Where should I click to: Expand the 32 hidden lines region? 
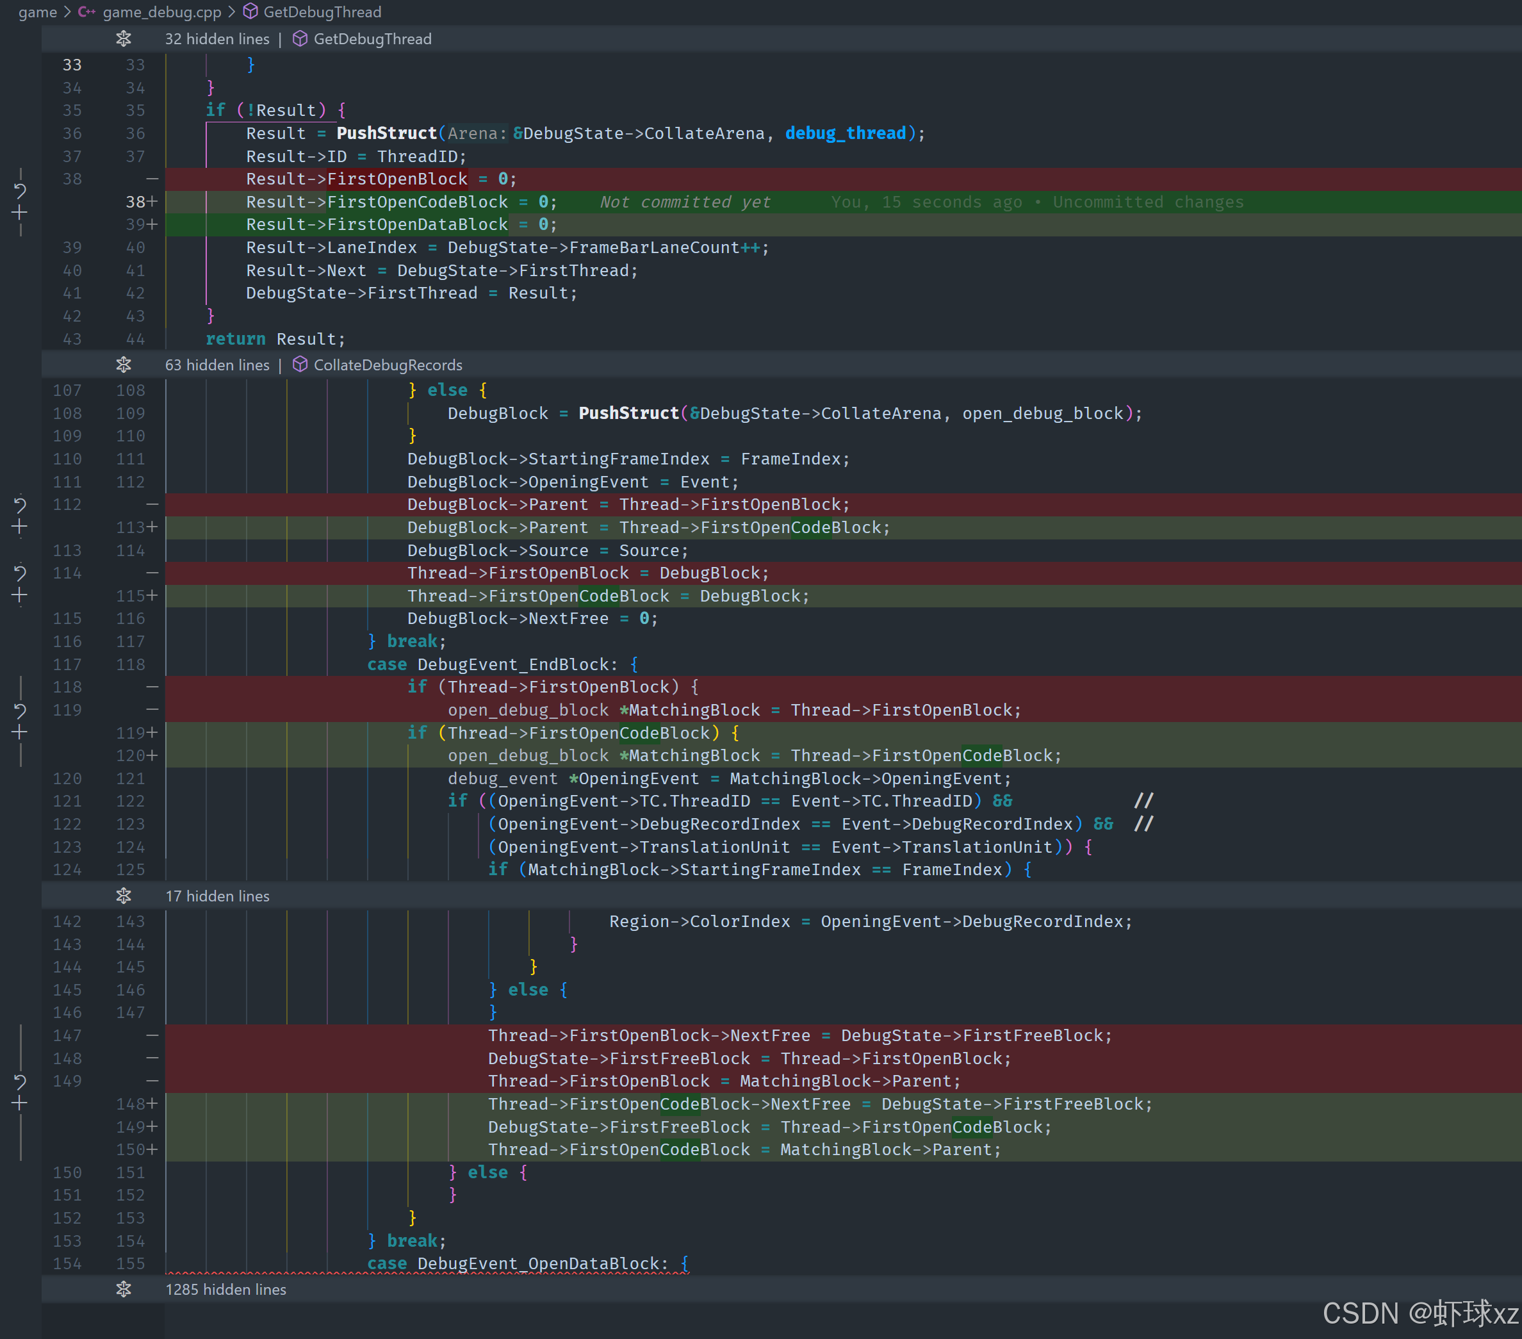tap(124, 38)
